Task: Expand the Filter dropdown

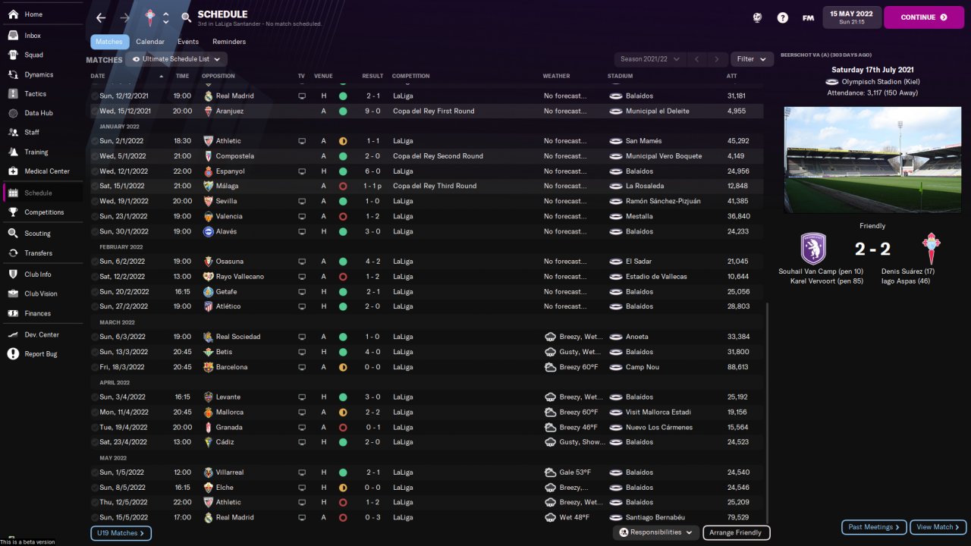Action: [752, 59]
